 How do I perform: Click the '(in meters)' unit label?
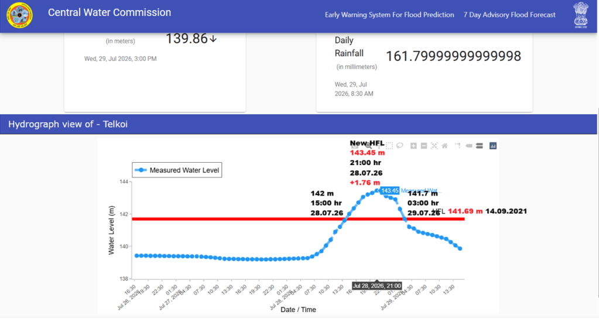pyautogui.click(x=121, y=41)
